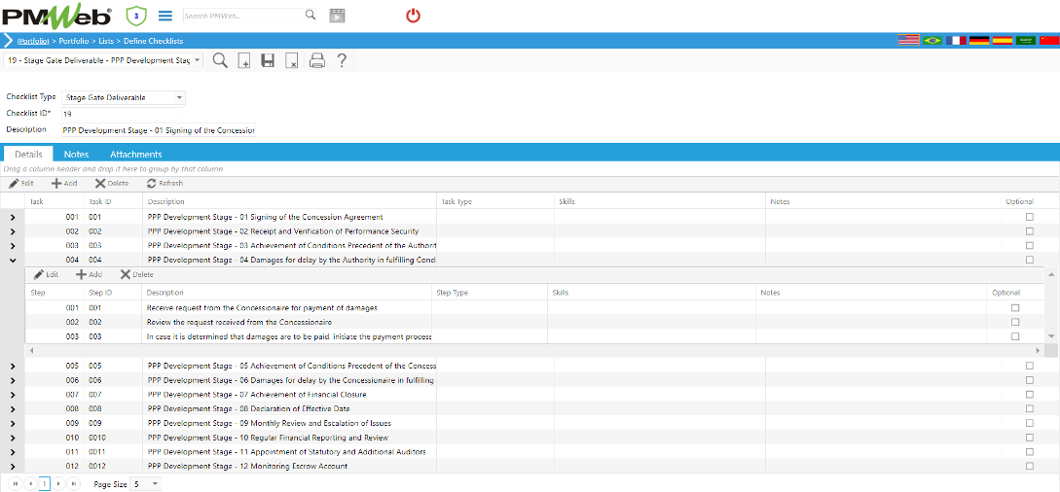This screenshot has height=492, width=1060.
Task: Toggle Optional checkbox for task 009 Monthly Review
Action: [1030, 423]
